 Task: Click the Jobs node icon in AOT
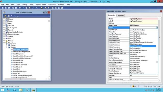click(x=7, y=39)
